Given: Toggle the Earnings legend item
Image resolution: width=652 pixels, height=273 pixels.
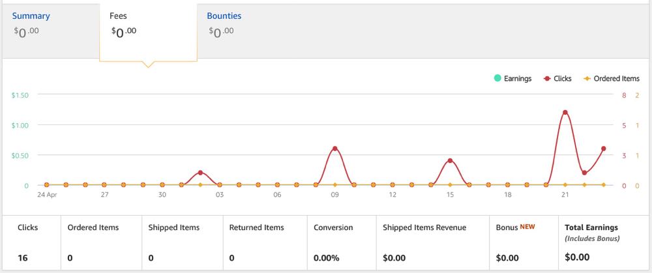Looking at the screenshot, I should point(512,78).
